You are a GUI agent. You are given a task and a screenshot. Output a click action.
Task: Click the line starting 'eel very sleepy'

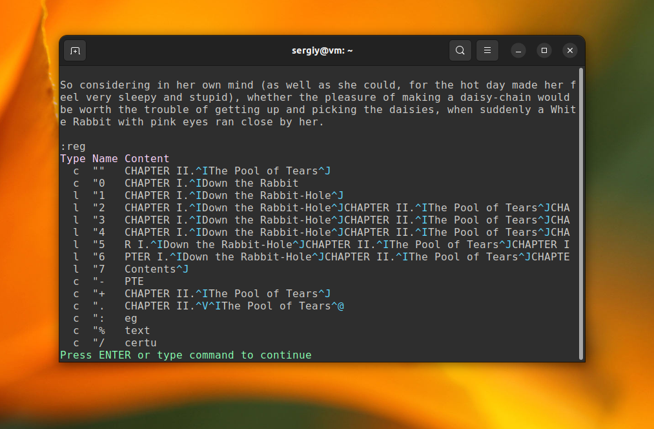tap(315, 97)
